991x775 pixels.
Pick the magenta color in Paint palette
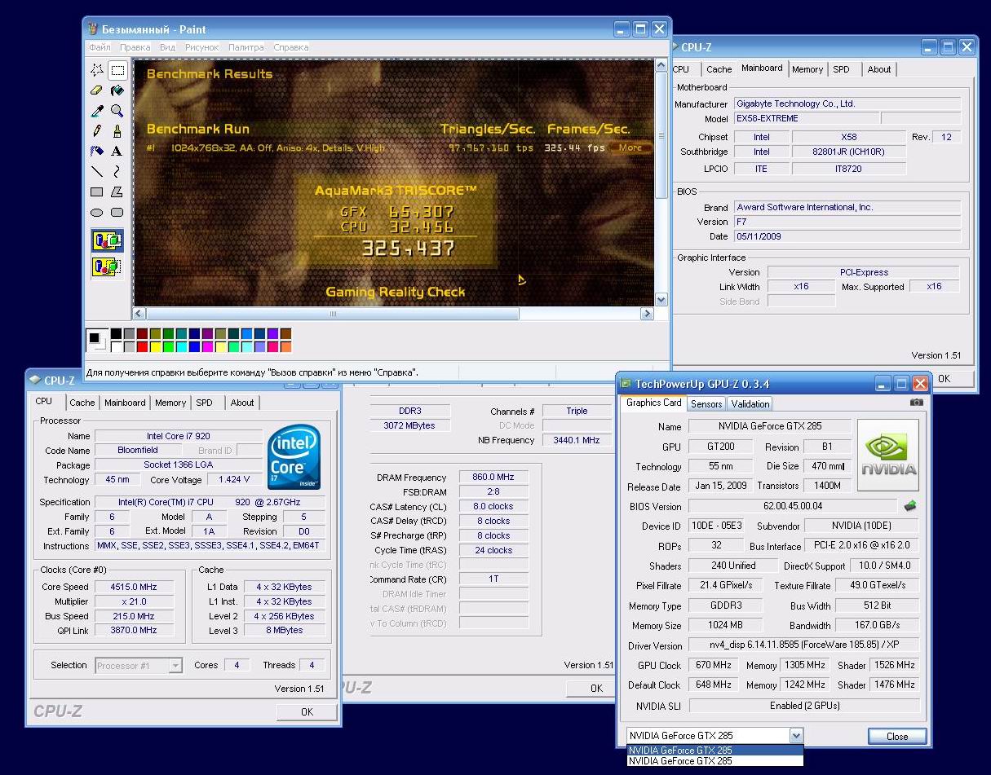coord(207,347)
